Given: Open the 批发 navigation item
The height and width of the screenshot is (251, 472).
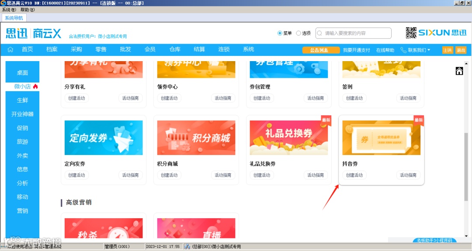Looking at the screenshot, I should [125, 49].
